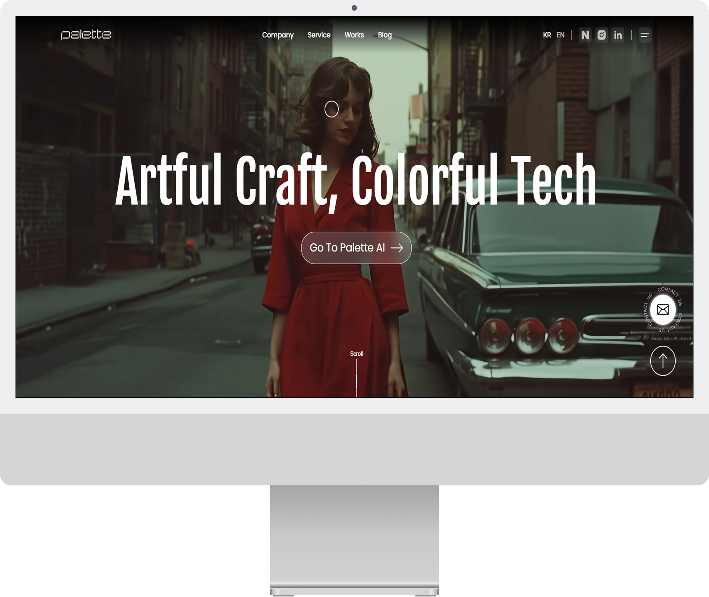This screenshot has height=597, width=709.
Task: Open the Instagram social icon
Action: point(602,35)
